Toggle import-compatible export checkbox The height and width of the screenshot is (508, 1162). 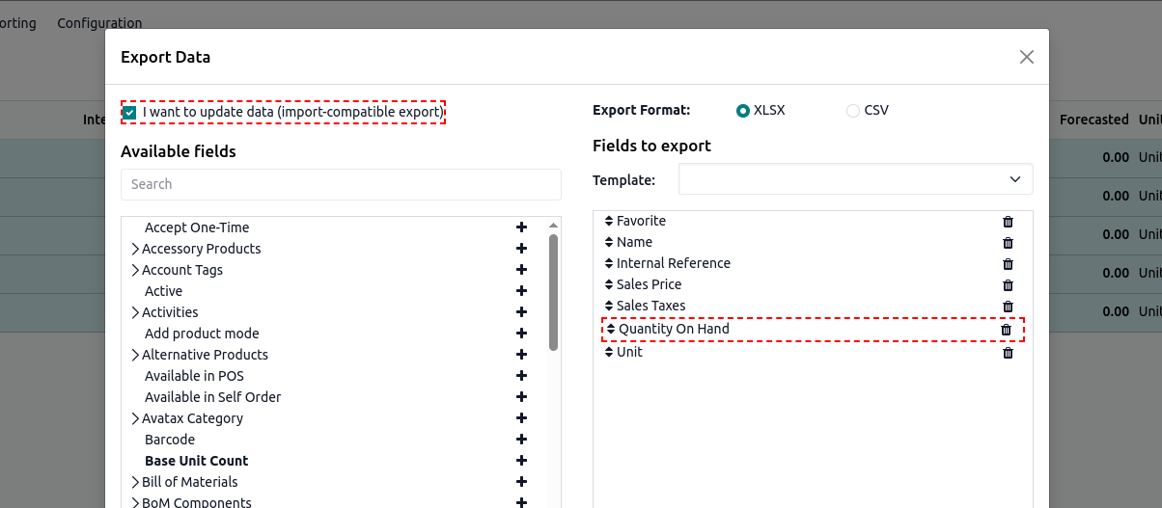(x=129, y=113)
